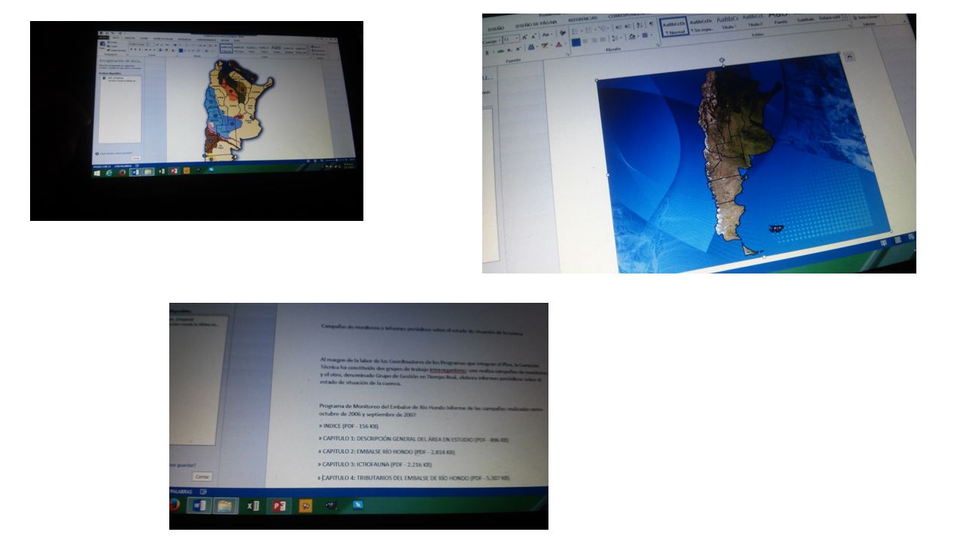Open Firefox taskbar icon in colored map photo
This screenshot has height=541, width=963.
pyautogui.click(x=122, y=172)
